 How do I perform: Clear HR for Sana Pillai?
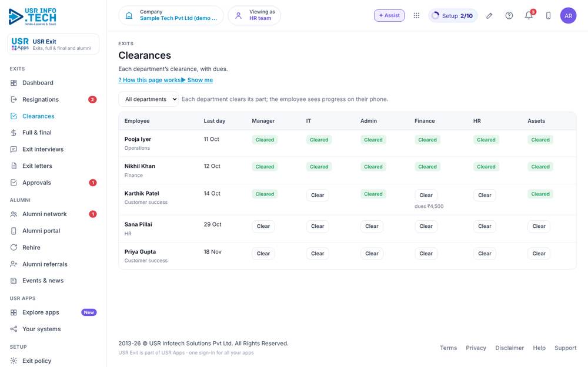point(485,226)
